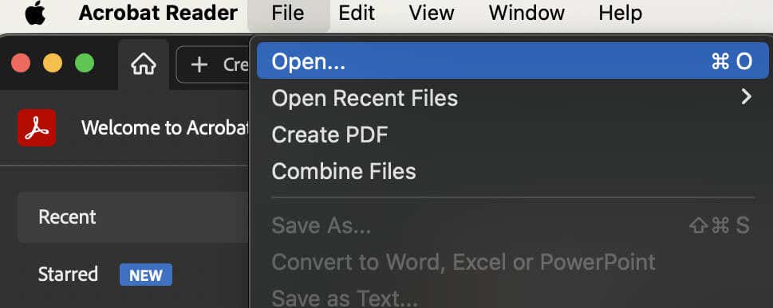Click the plus icon beside Create
Screen dimensions: 773x308
pyautogui.click(x=199, y=64)
